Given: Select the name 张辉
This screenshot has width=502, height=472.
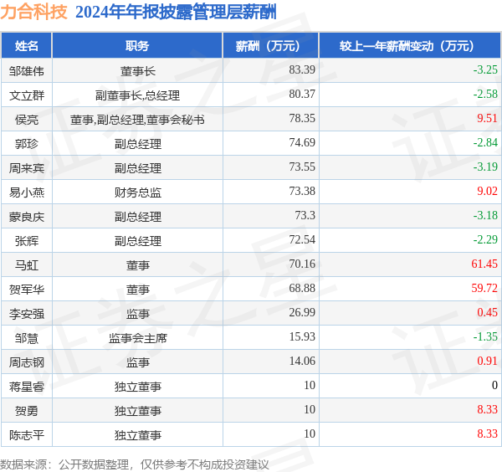Looking at the screenshot, I should coord(27,241).
